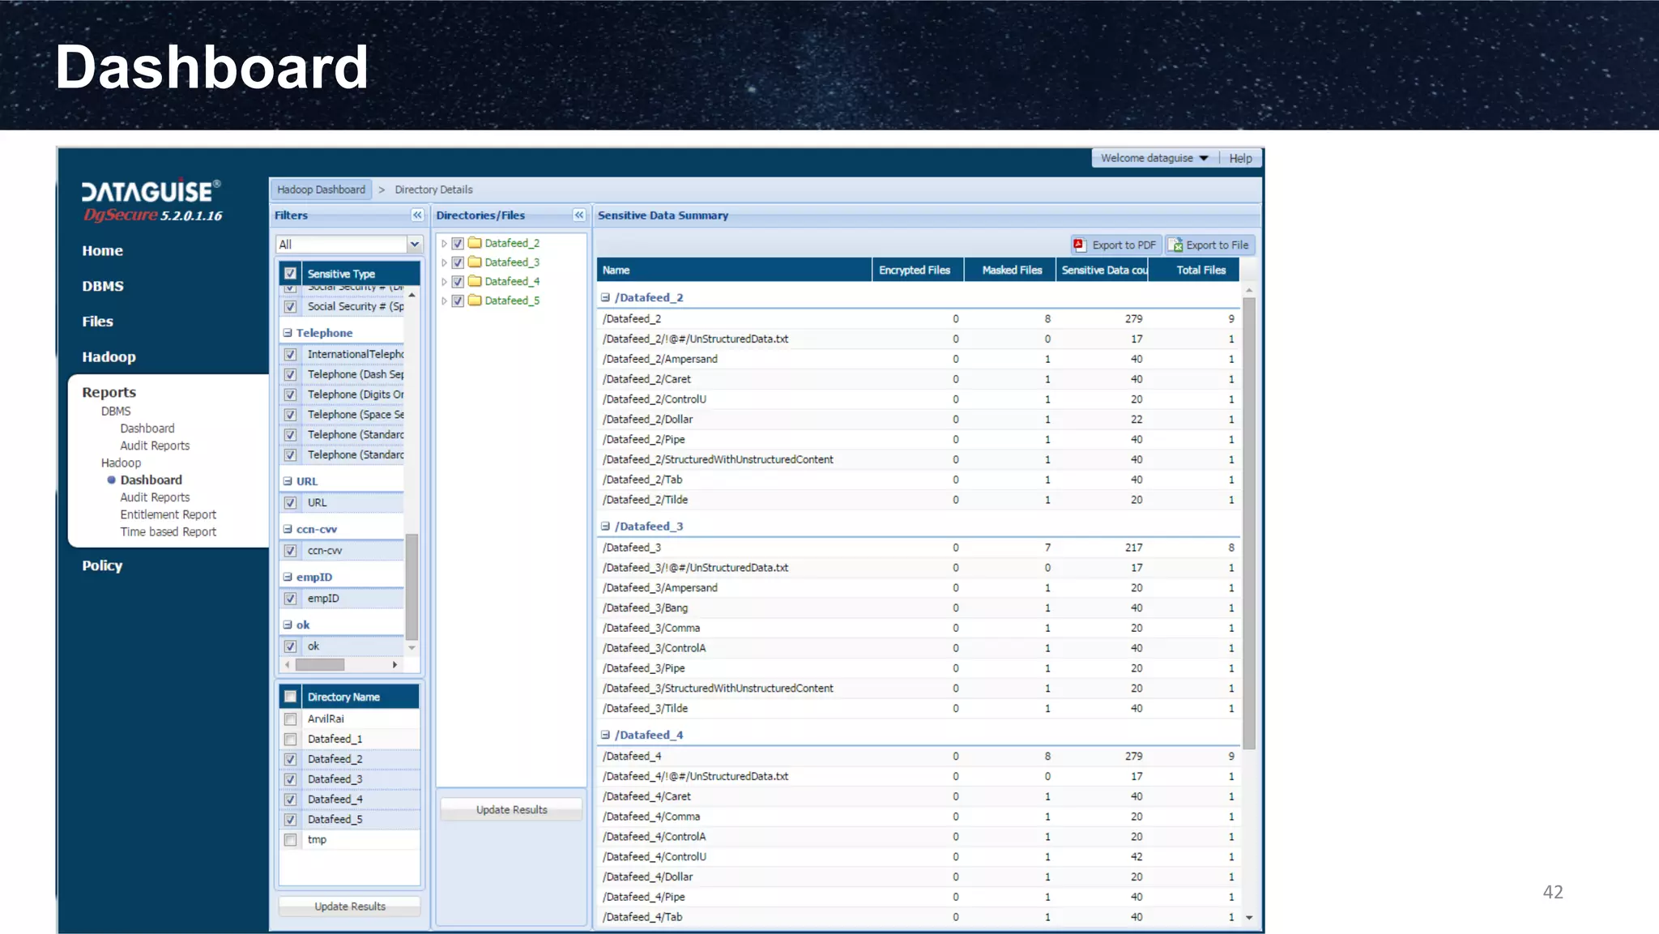Image resolution: width=1659 pixels, height=934 pixels.
Task: Collapse the /Datafeed_2 summary group
Action: tap(605, 297)
